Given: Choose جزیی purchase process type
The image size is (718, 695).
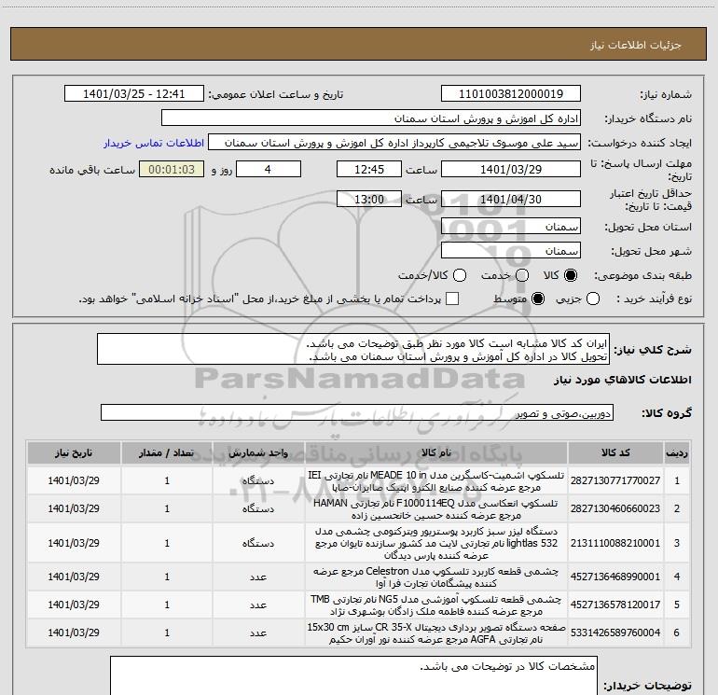Looking at the screenshot, I should tap(593, 299).
